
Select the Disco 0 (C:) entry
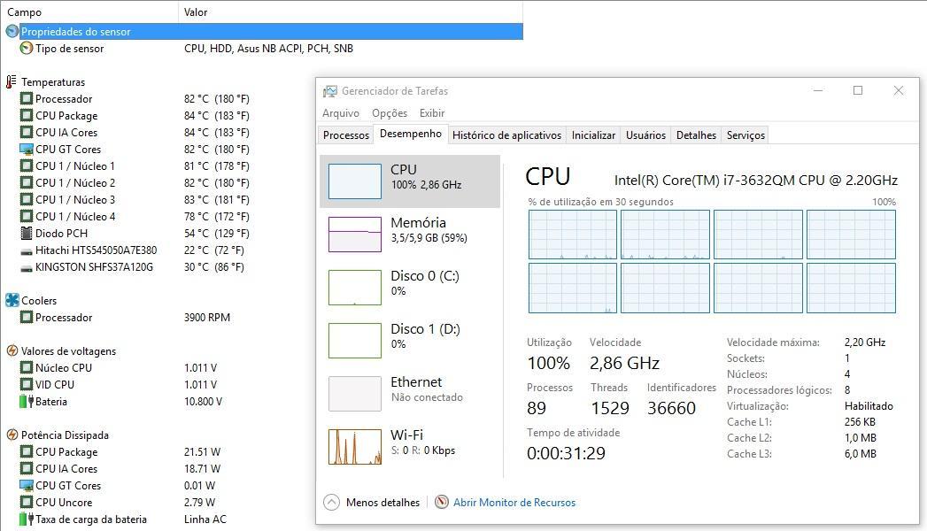(410, 287)
